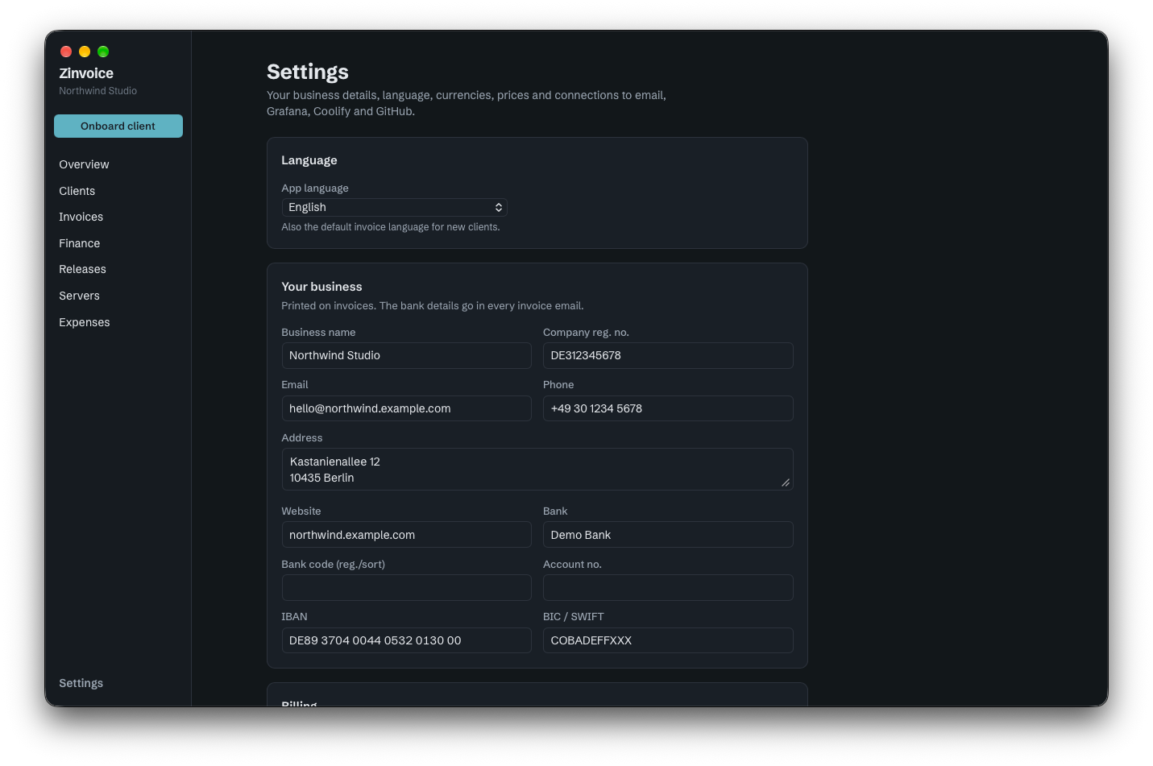Screen dimensions: 1153x766
Task: Click the Settings page heading
Action: coord(308,72)
